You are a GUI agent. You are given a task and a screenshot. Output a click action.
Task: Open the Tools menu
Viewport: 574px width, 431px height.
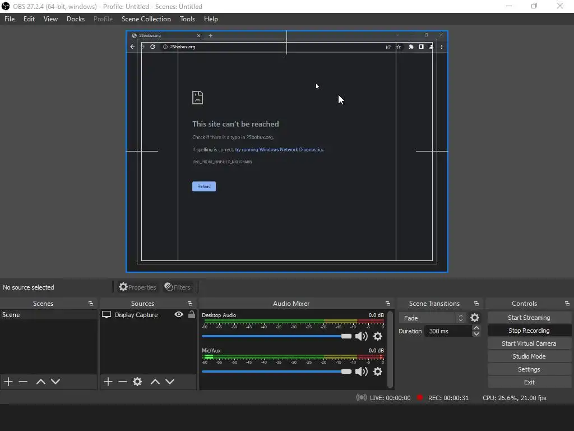pos(187,19)
